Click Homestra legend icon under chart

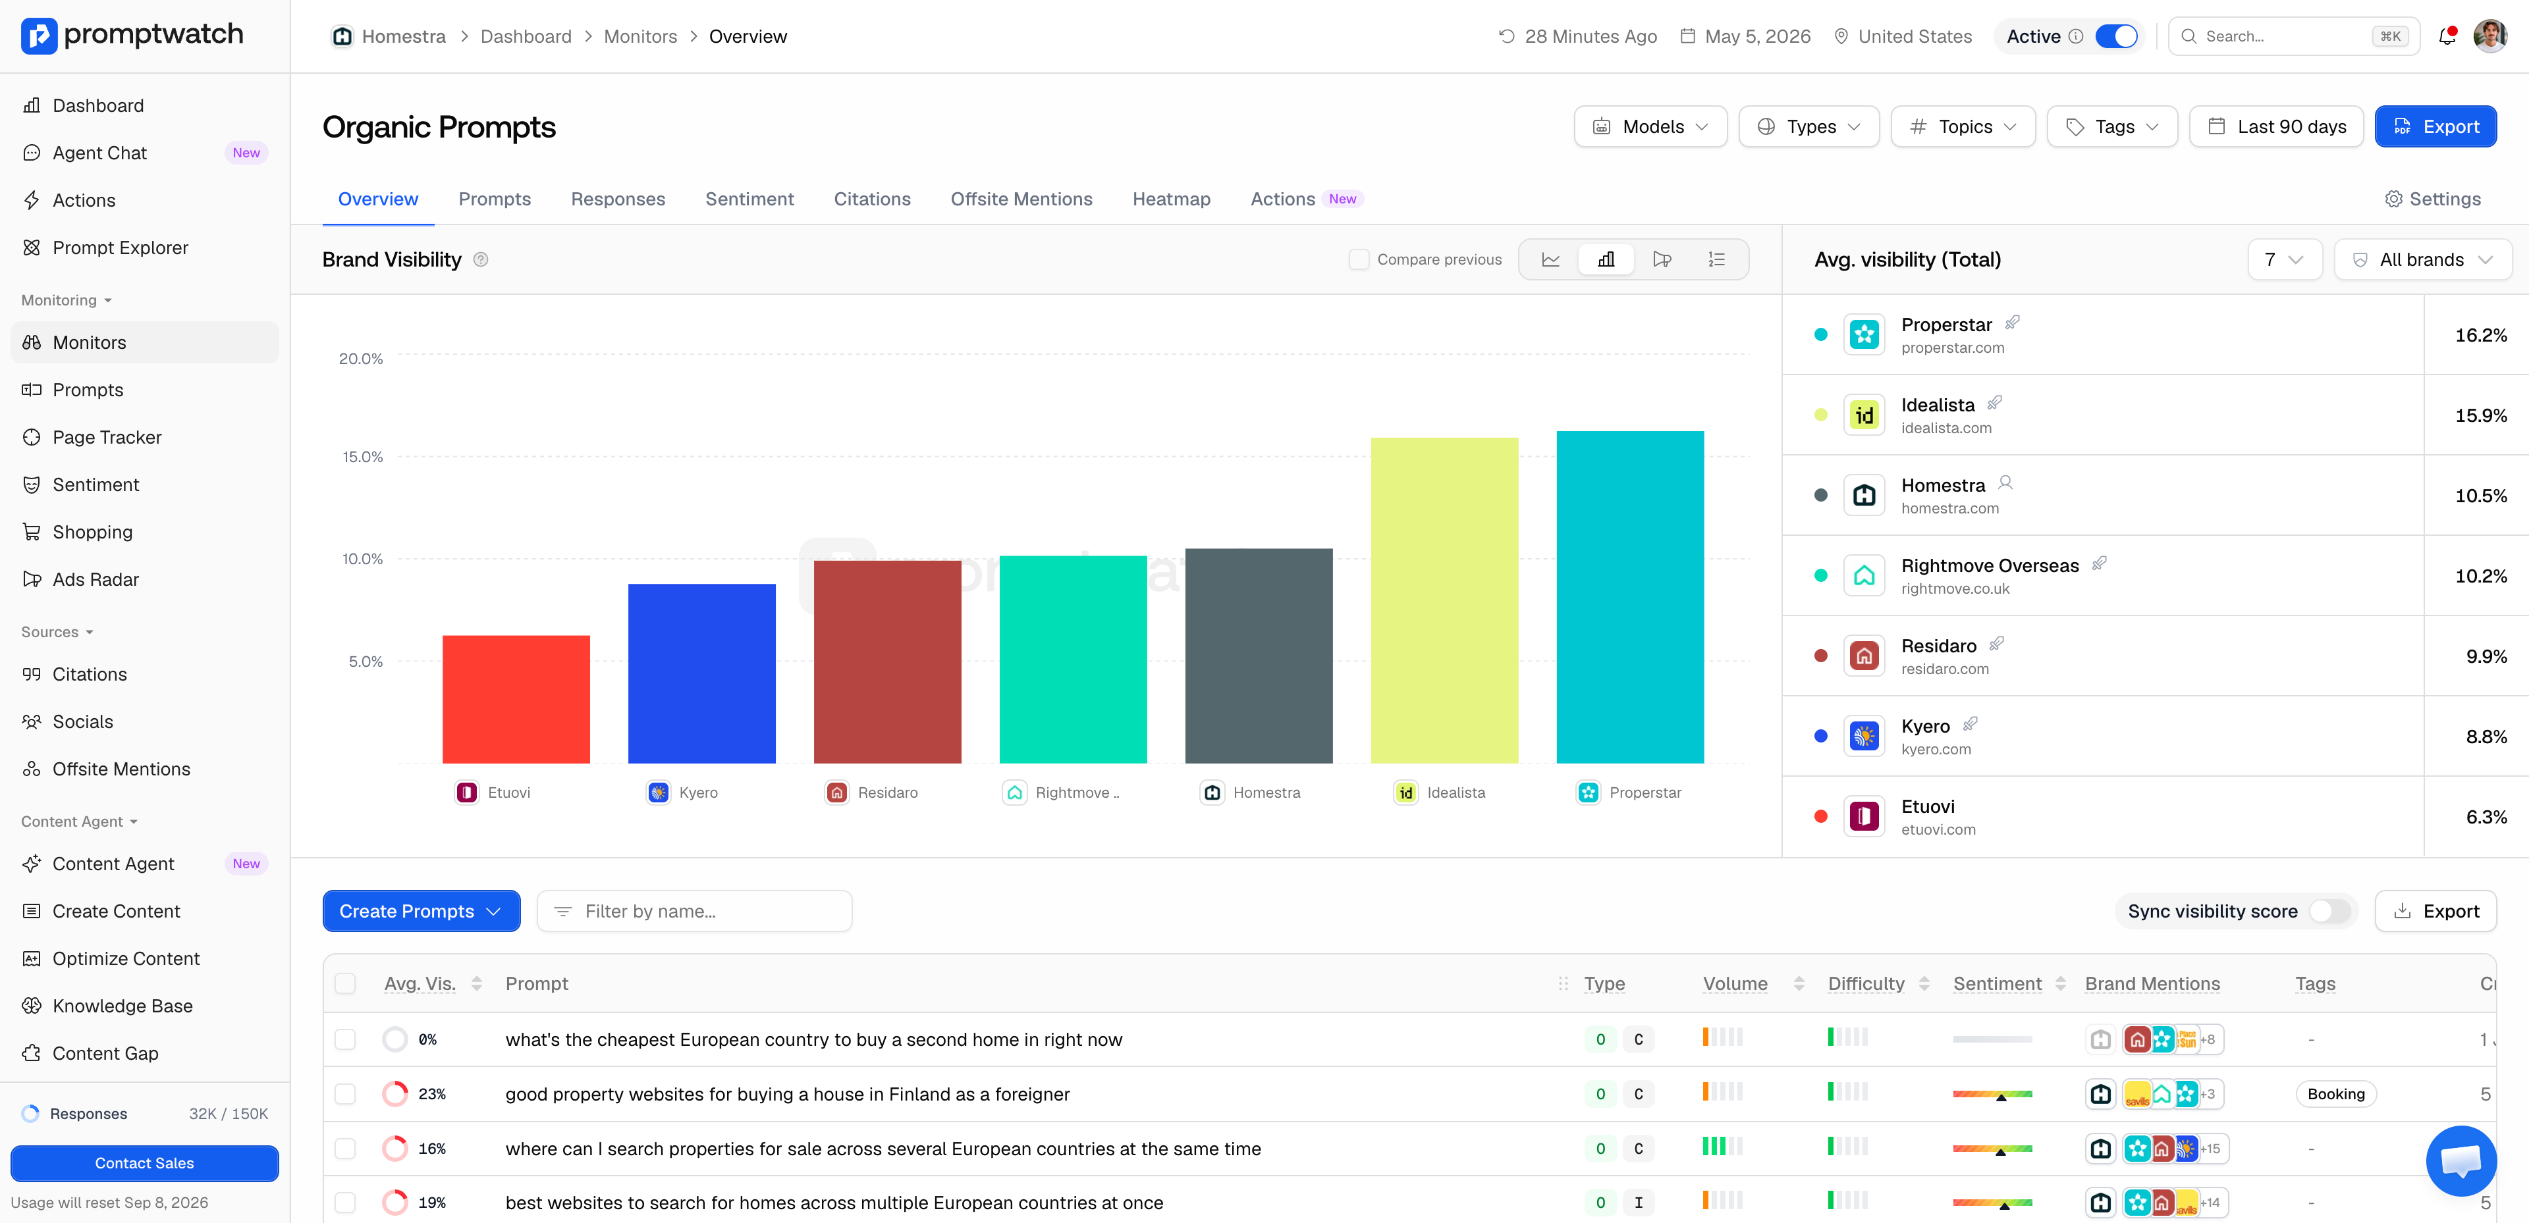tap(1212, 792)
